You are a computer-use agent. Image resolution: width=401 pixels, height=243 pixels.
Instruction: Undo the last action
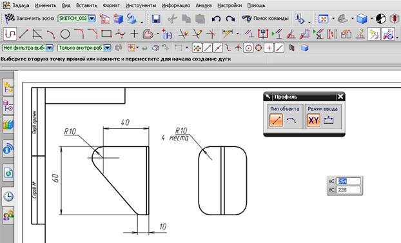217,19
